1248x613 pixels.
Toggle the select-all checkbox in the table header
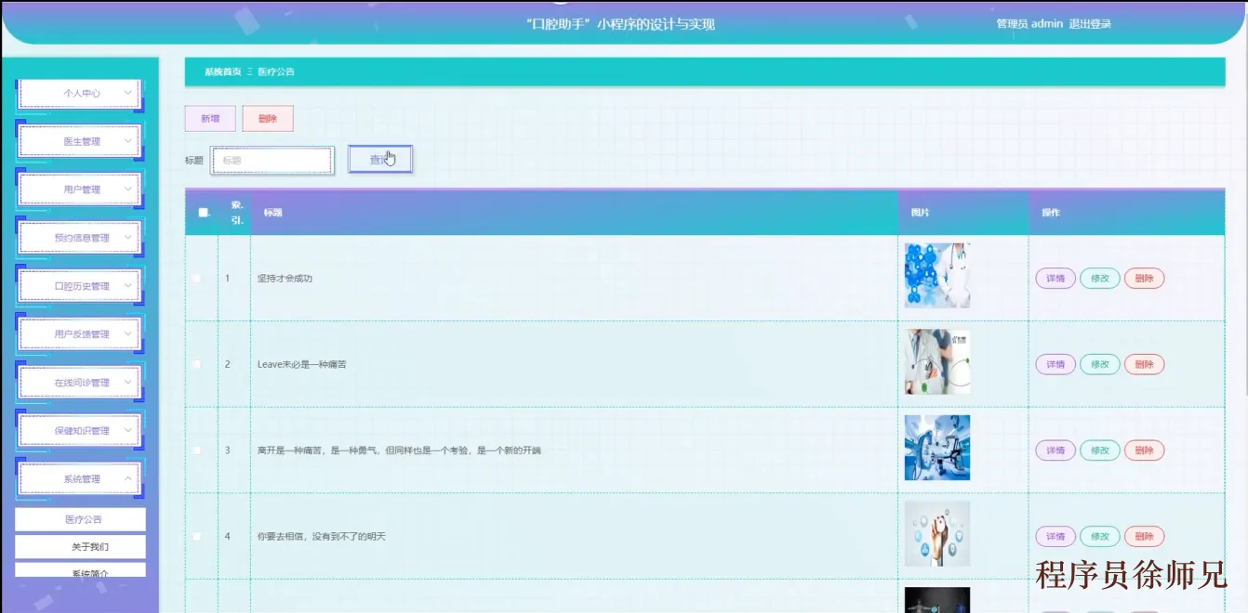click(204, 213)
